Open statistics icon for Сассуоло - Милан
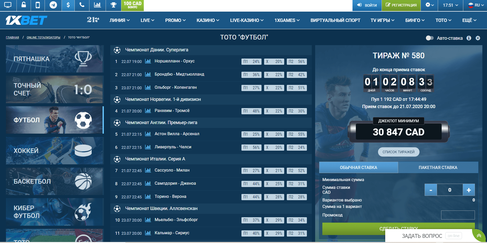The width and height of the screenshot is (487, 243). pyautogui.click(x=148, y=170)
